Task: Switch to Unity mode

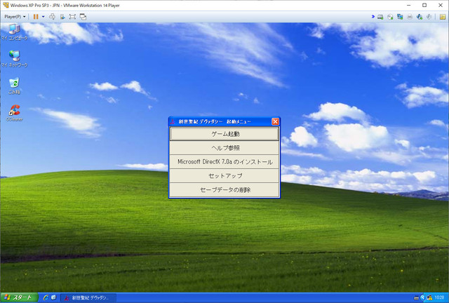Action: click(x=83, y=17)
